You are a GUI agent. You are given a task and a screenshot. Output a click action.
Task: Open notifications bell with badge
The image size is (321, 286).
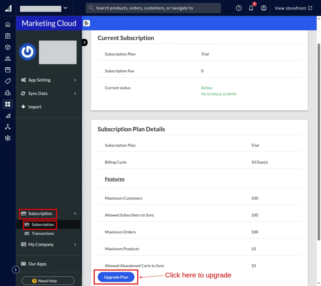tap(251, 8)
